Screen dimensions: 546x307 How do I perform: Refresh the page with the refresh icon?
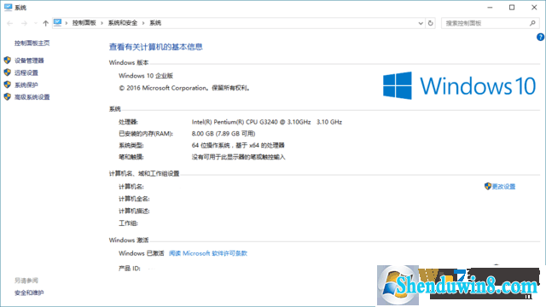tap(430, 23)
